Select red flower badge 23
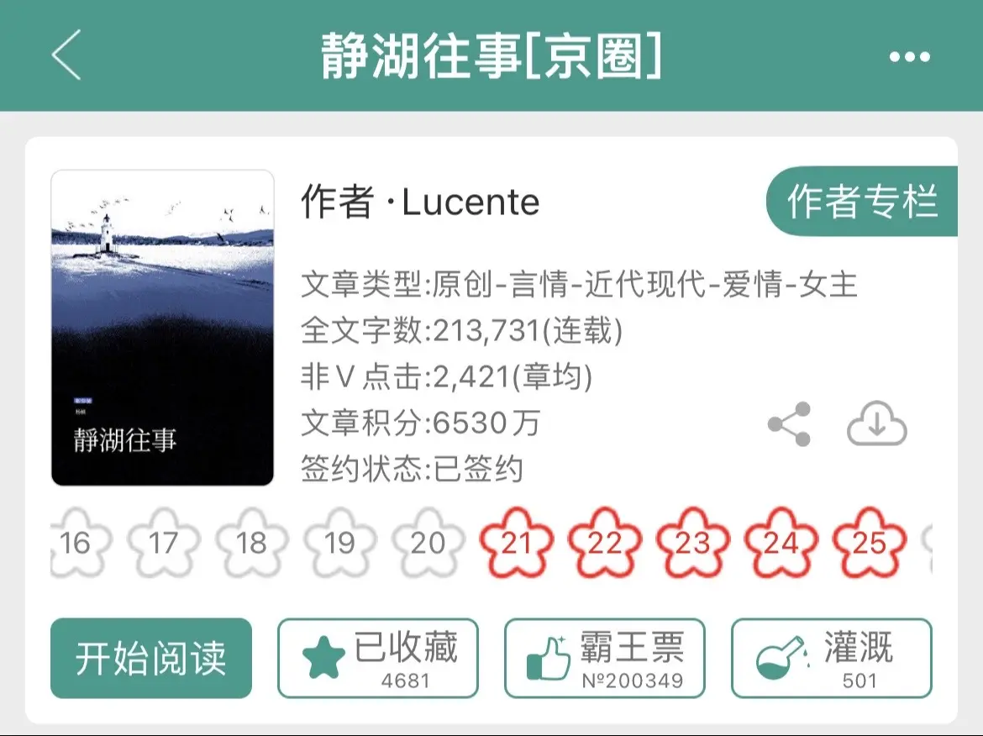 point(693,543)
